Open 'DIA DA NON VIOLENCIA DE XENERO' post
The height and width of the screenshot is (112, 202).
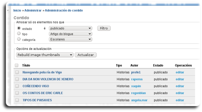coord(48,79)
